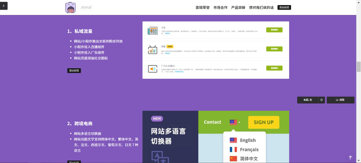361x163 pixels.
Task: Open the 布局 layout button
Action: point(307,100)
